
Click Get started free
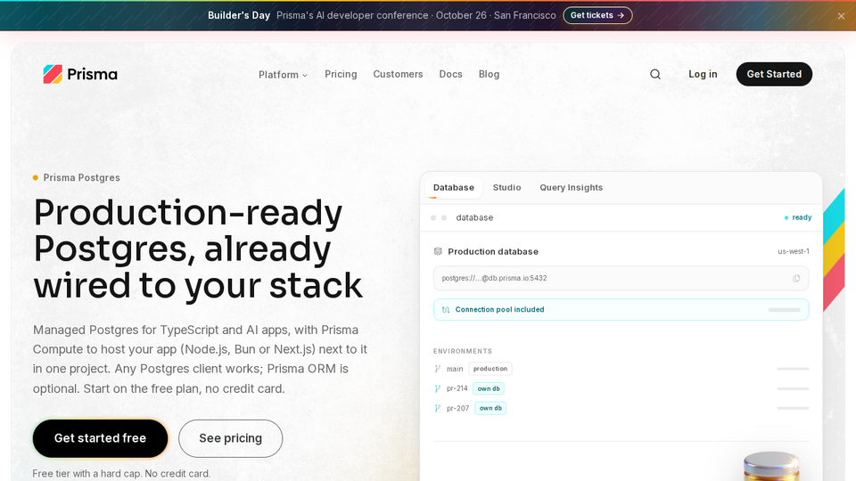click(x=100, y=438)
